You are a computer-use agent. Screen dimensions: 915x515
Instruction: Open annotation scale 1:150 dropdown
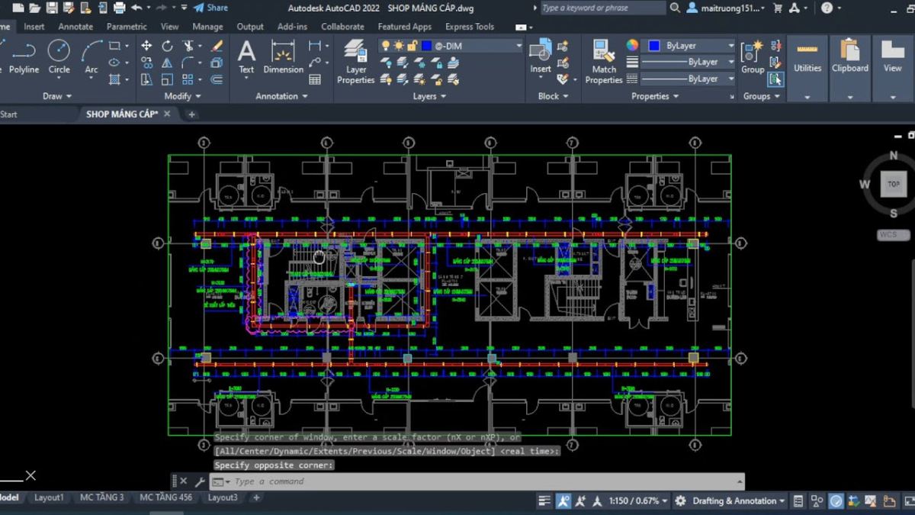(x=639, y=501)
